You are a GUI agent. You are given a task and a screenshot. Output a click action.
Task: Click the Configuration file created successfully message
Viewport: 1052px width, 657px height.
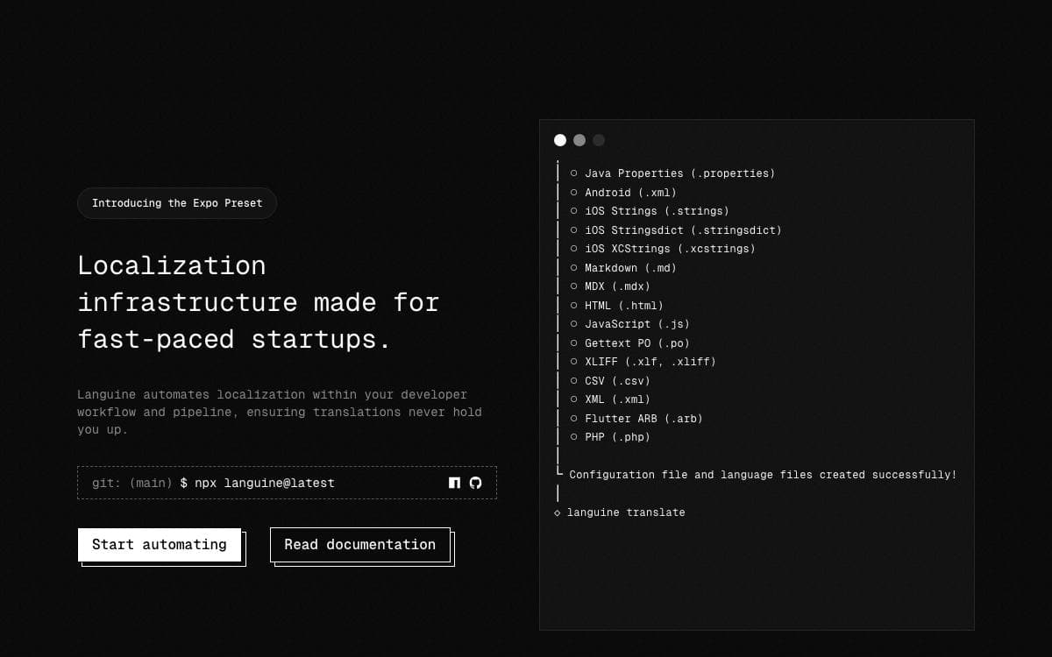763,475
